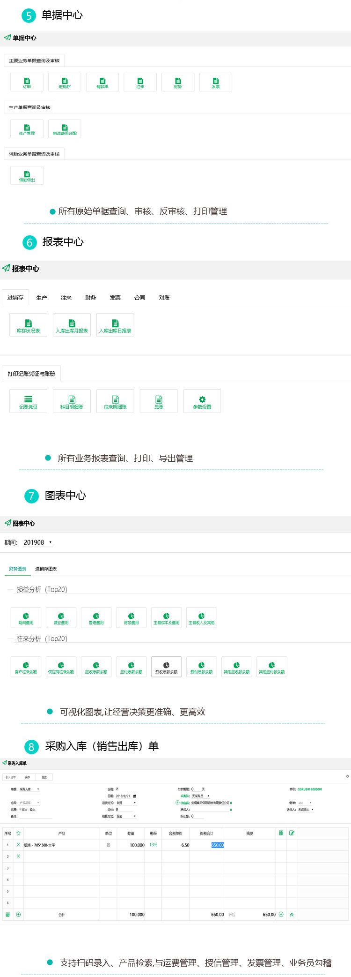Open the 应收账款余额 chart

tap(96, 667)
